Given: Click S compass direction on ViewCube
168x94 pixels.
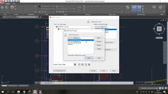Looking at the screenshot, I should pyautogui.click(x=159, y=34).
